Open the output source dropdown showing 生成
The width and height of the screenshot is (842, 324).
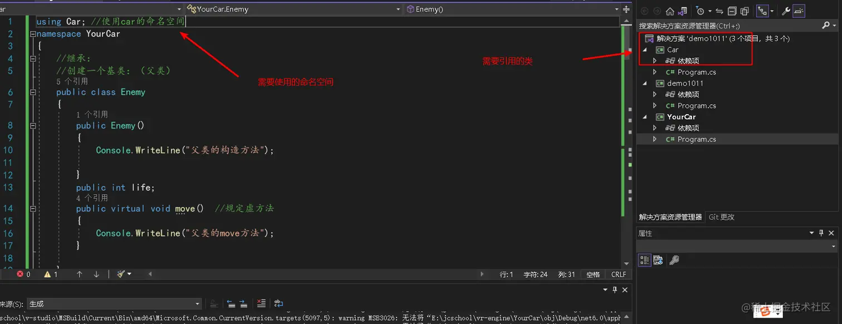[114, 304]
